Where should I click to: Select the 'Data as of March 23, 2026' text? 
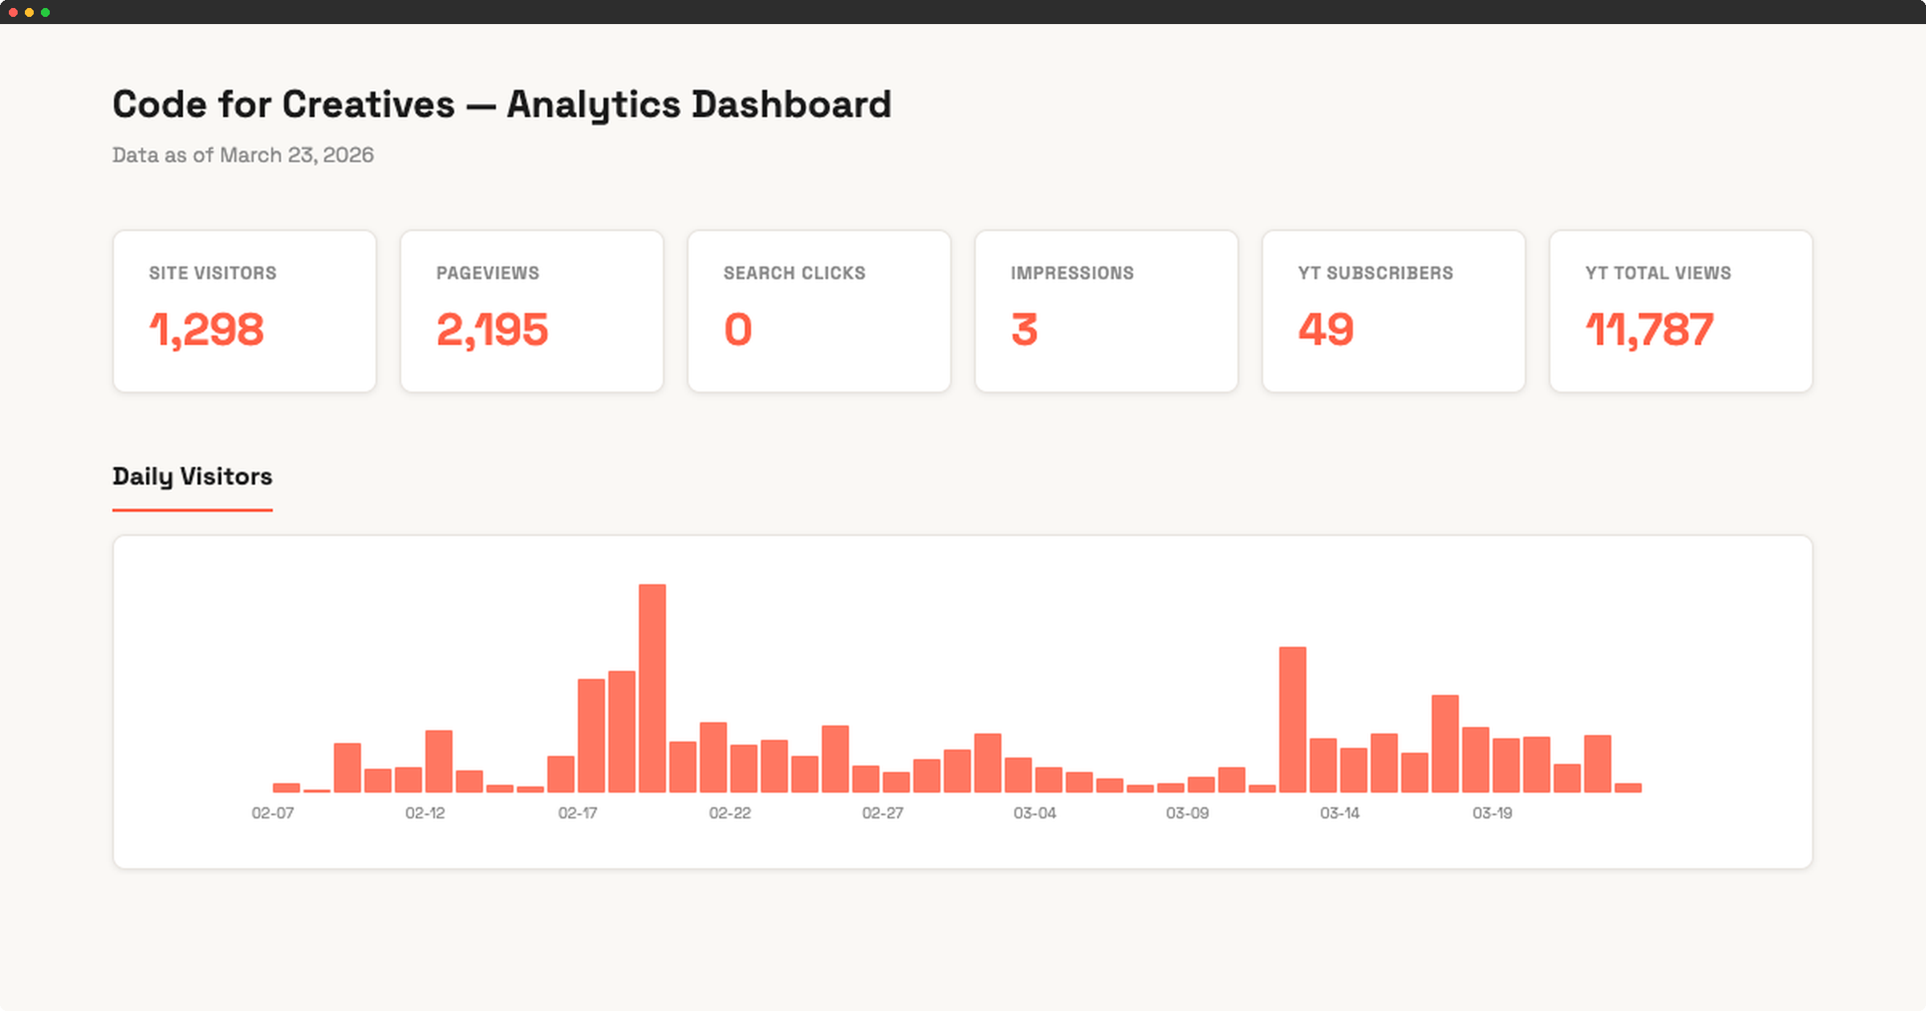[242, 155]
